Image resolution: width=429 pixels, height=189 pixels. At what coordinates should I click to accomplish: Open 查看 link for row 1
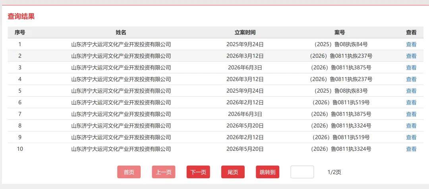point(411,45)
